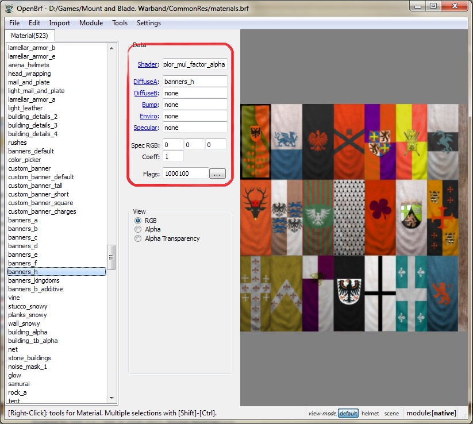The height and width of the screenshot is (424, 473).
Task: Click the DiffuseB text field
Action: [x=195, y=93]
